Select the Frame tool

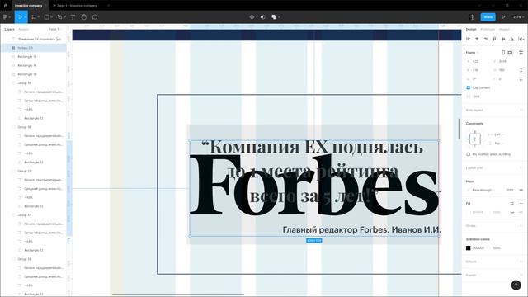pos(34,16)
